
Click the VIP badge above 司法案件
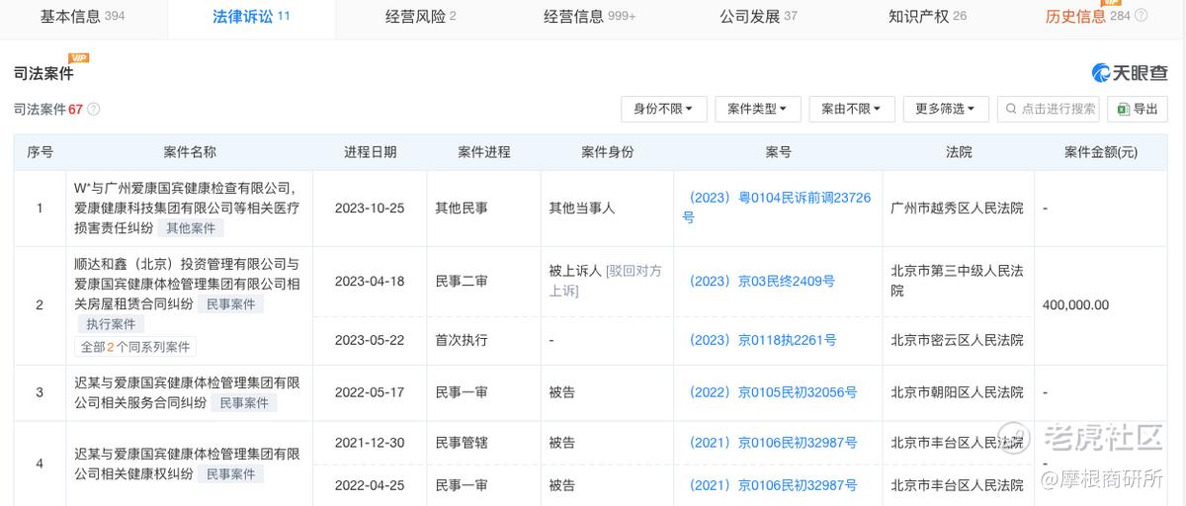pyautogui.click(x=78, y=58)
